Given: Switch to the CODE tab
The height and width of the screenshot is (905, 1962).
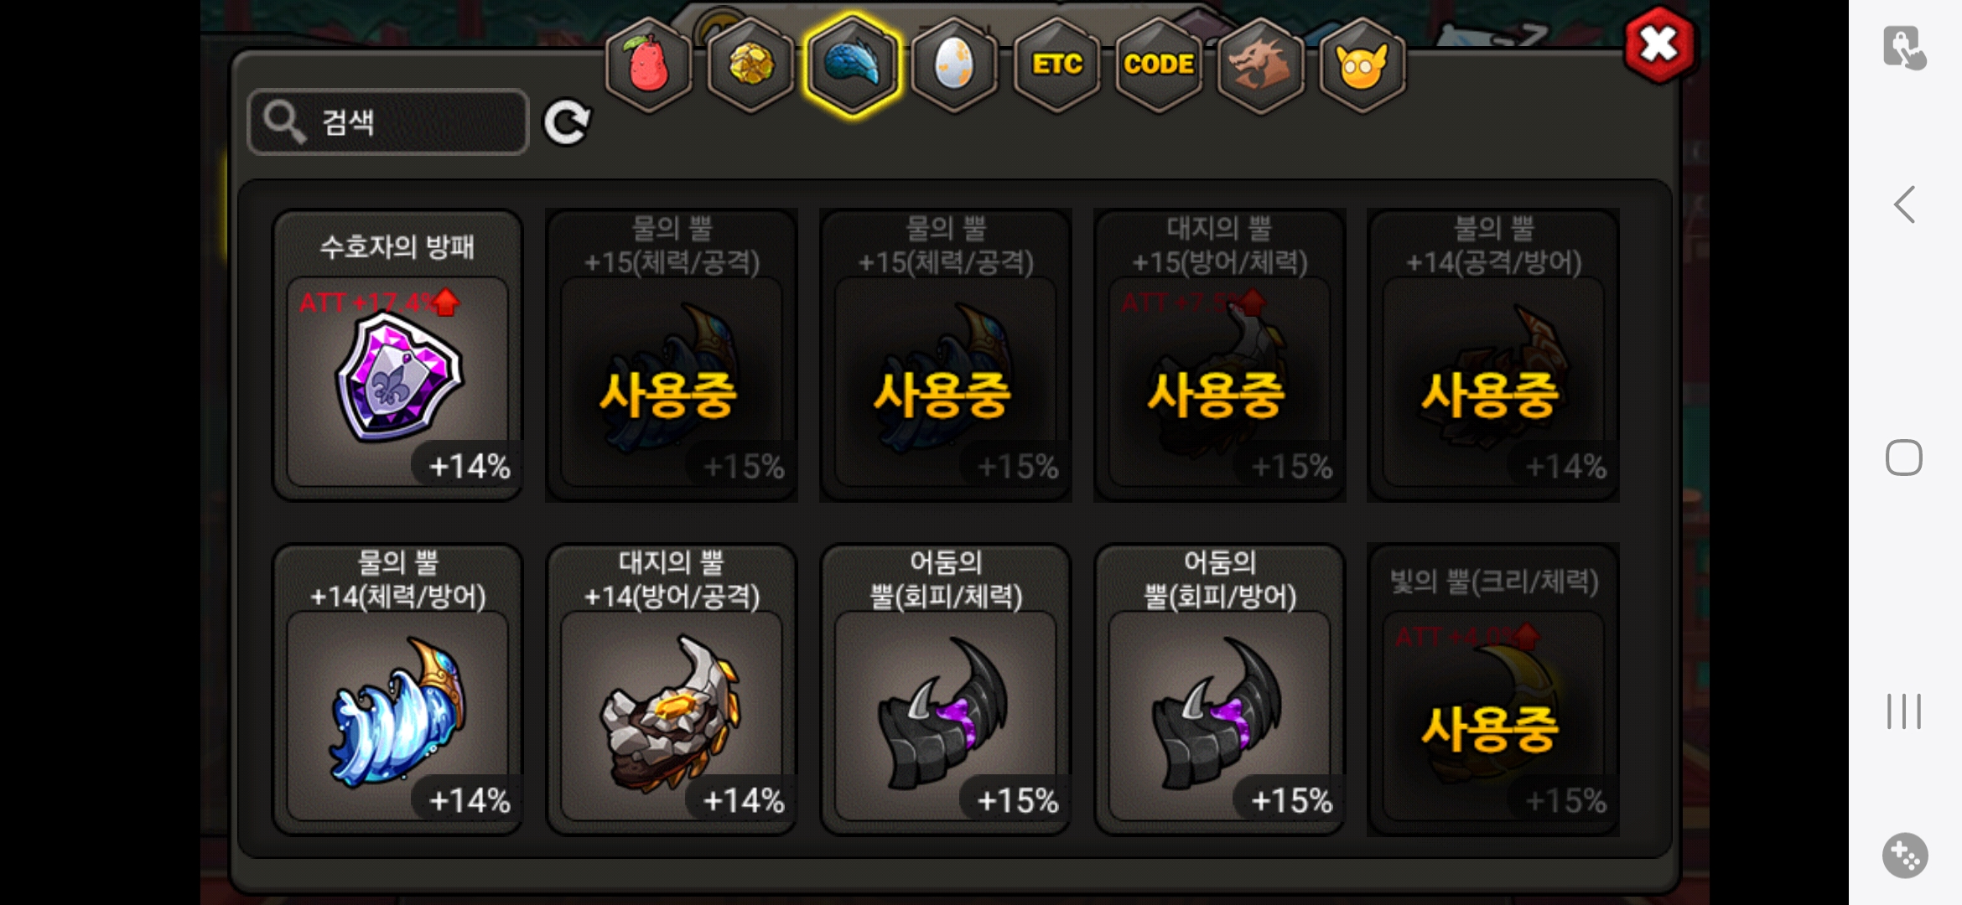Looking at the screenshot, I should click(1159, 65).
